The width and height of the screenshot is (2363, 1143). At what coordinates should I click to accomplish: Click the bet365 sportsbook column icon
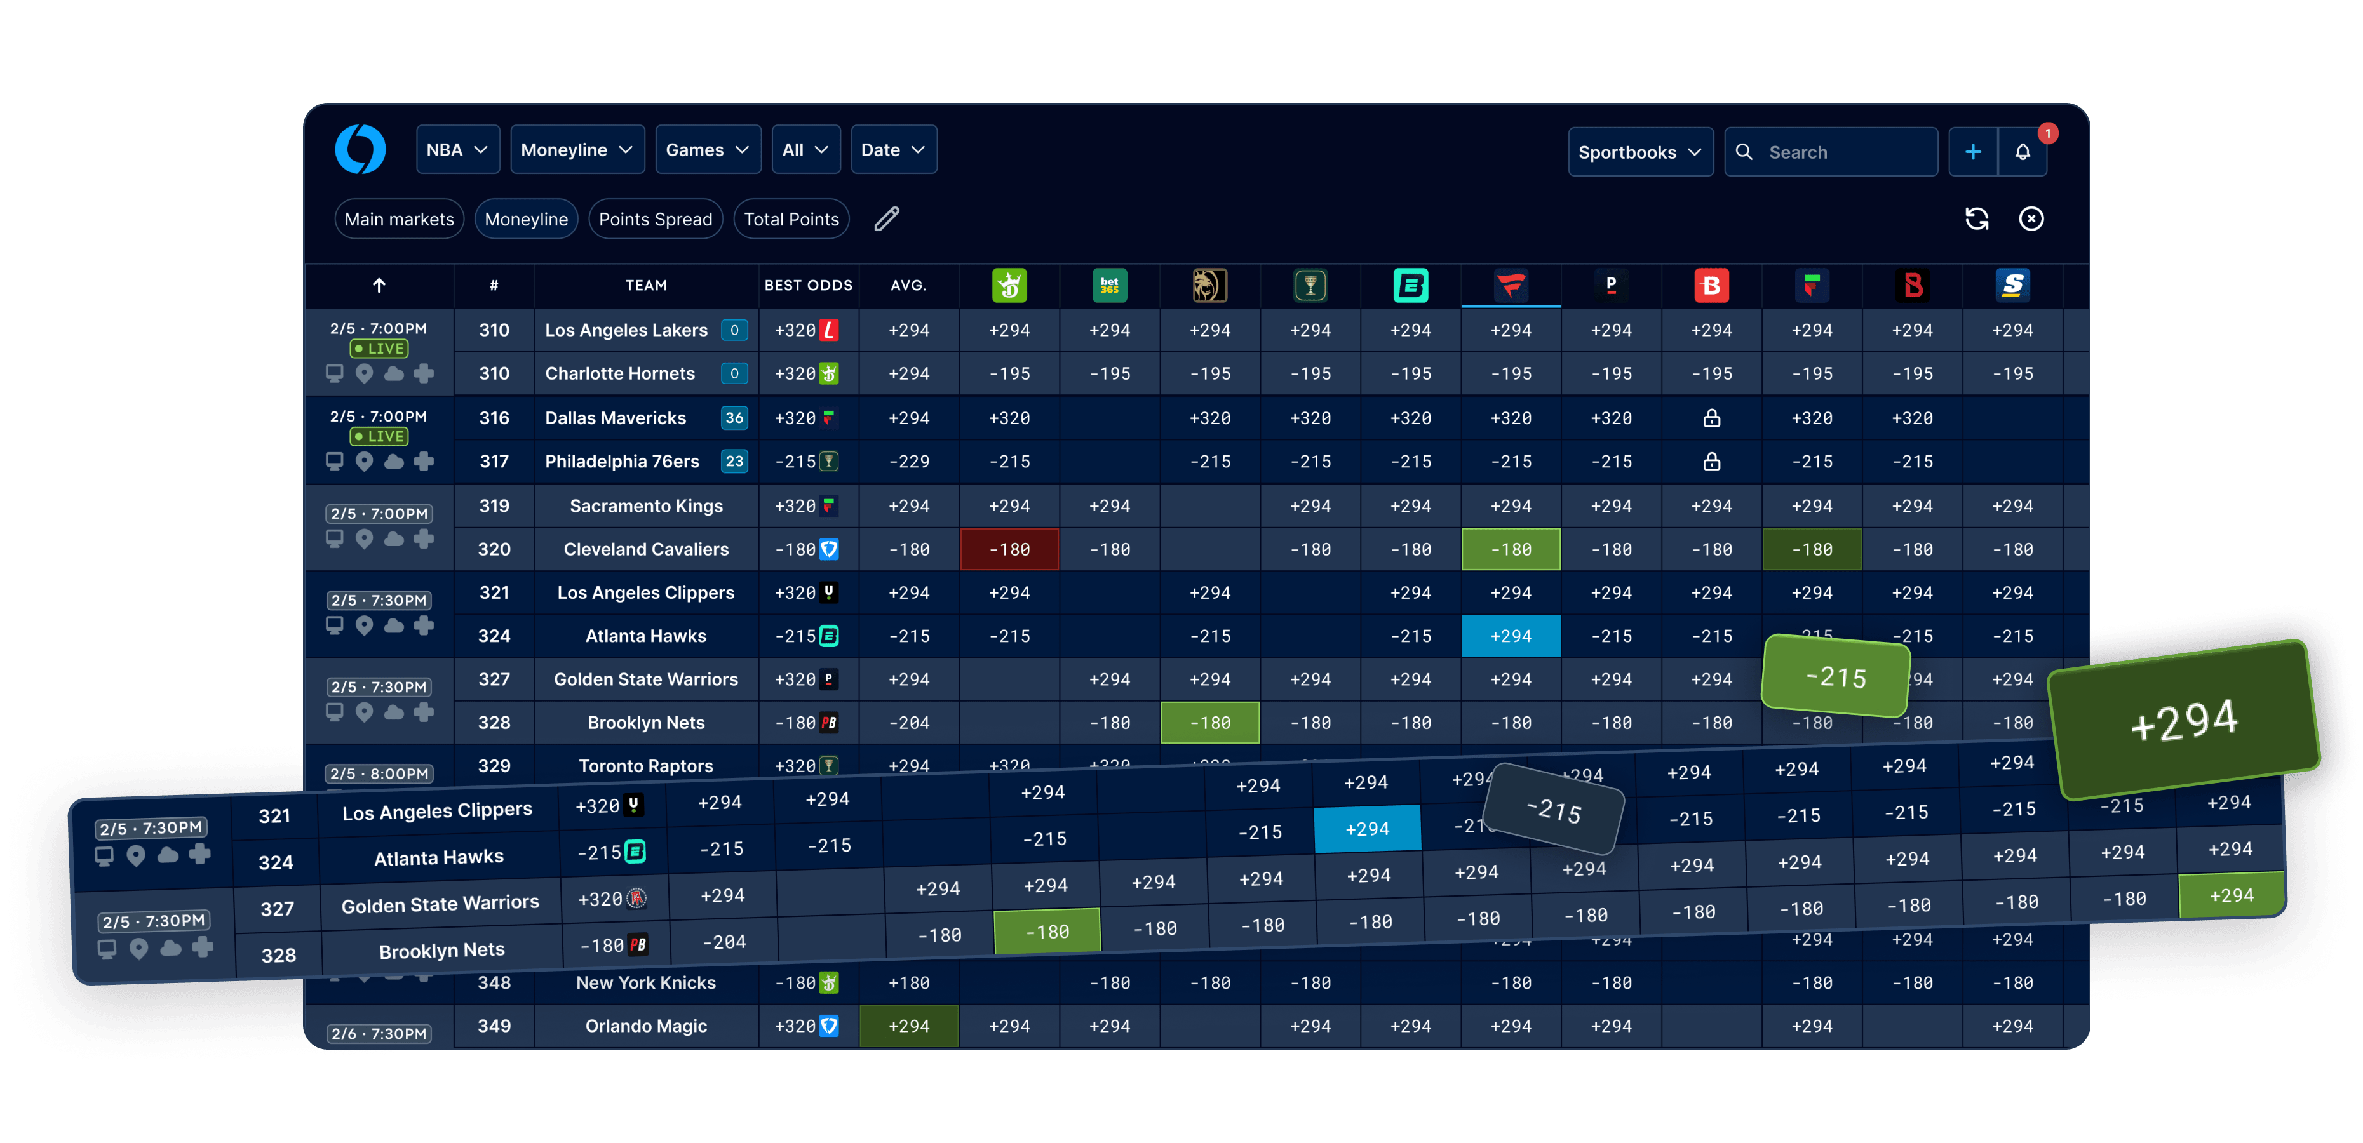click(x=1109, y=285)
